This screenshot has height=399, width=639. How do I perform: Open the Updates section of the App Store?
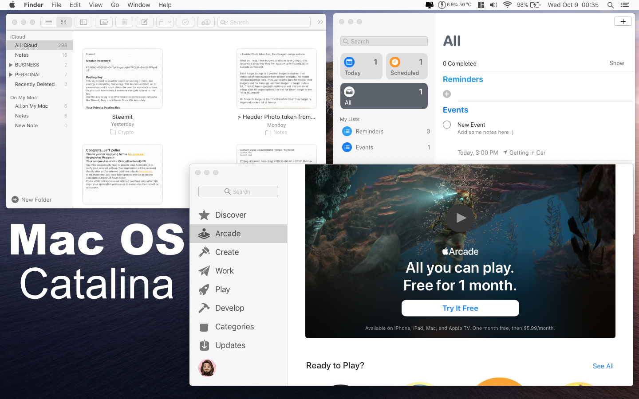(230, 345)
